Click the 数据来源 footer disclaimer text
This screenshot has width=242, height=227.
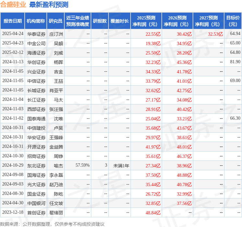(52, 224)
